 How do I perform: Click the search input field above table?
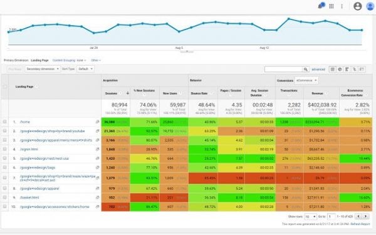[283, 70]
